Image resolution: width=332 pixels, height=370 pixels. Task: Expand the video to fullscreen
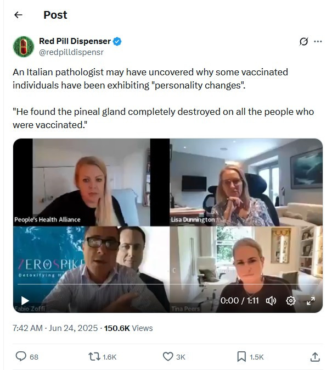(310, 300)
